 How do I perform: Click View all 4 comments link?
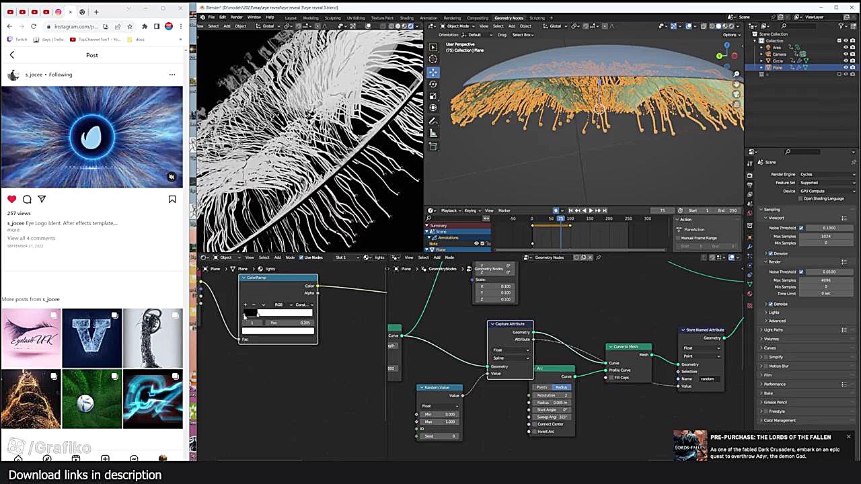coord(31,238)
